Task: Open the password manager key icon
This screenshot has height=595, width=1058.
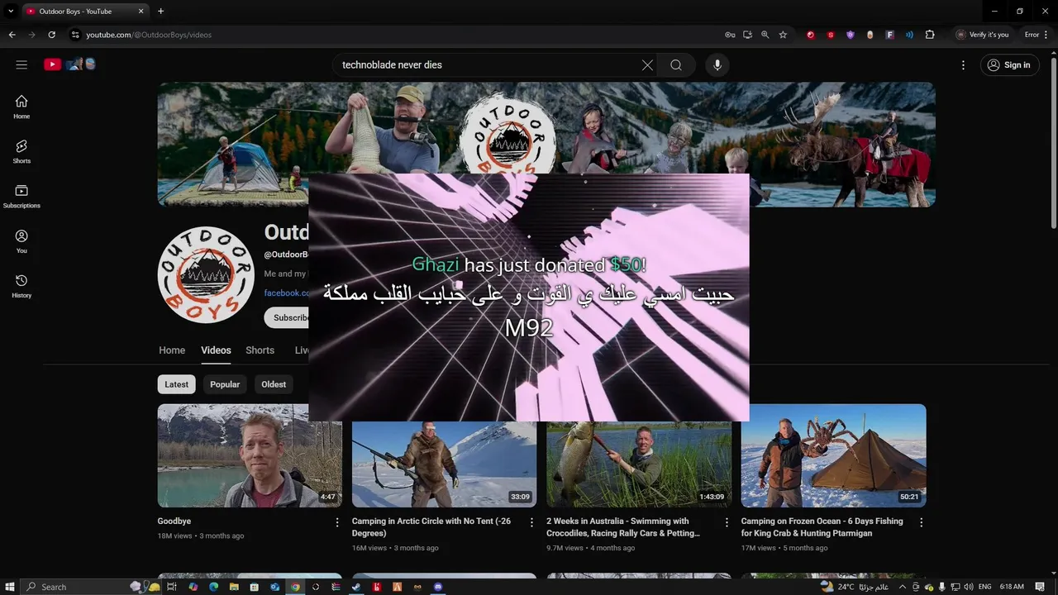Action: point(730,35)
